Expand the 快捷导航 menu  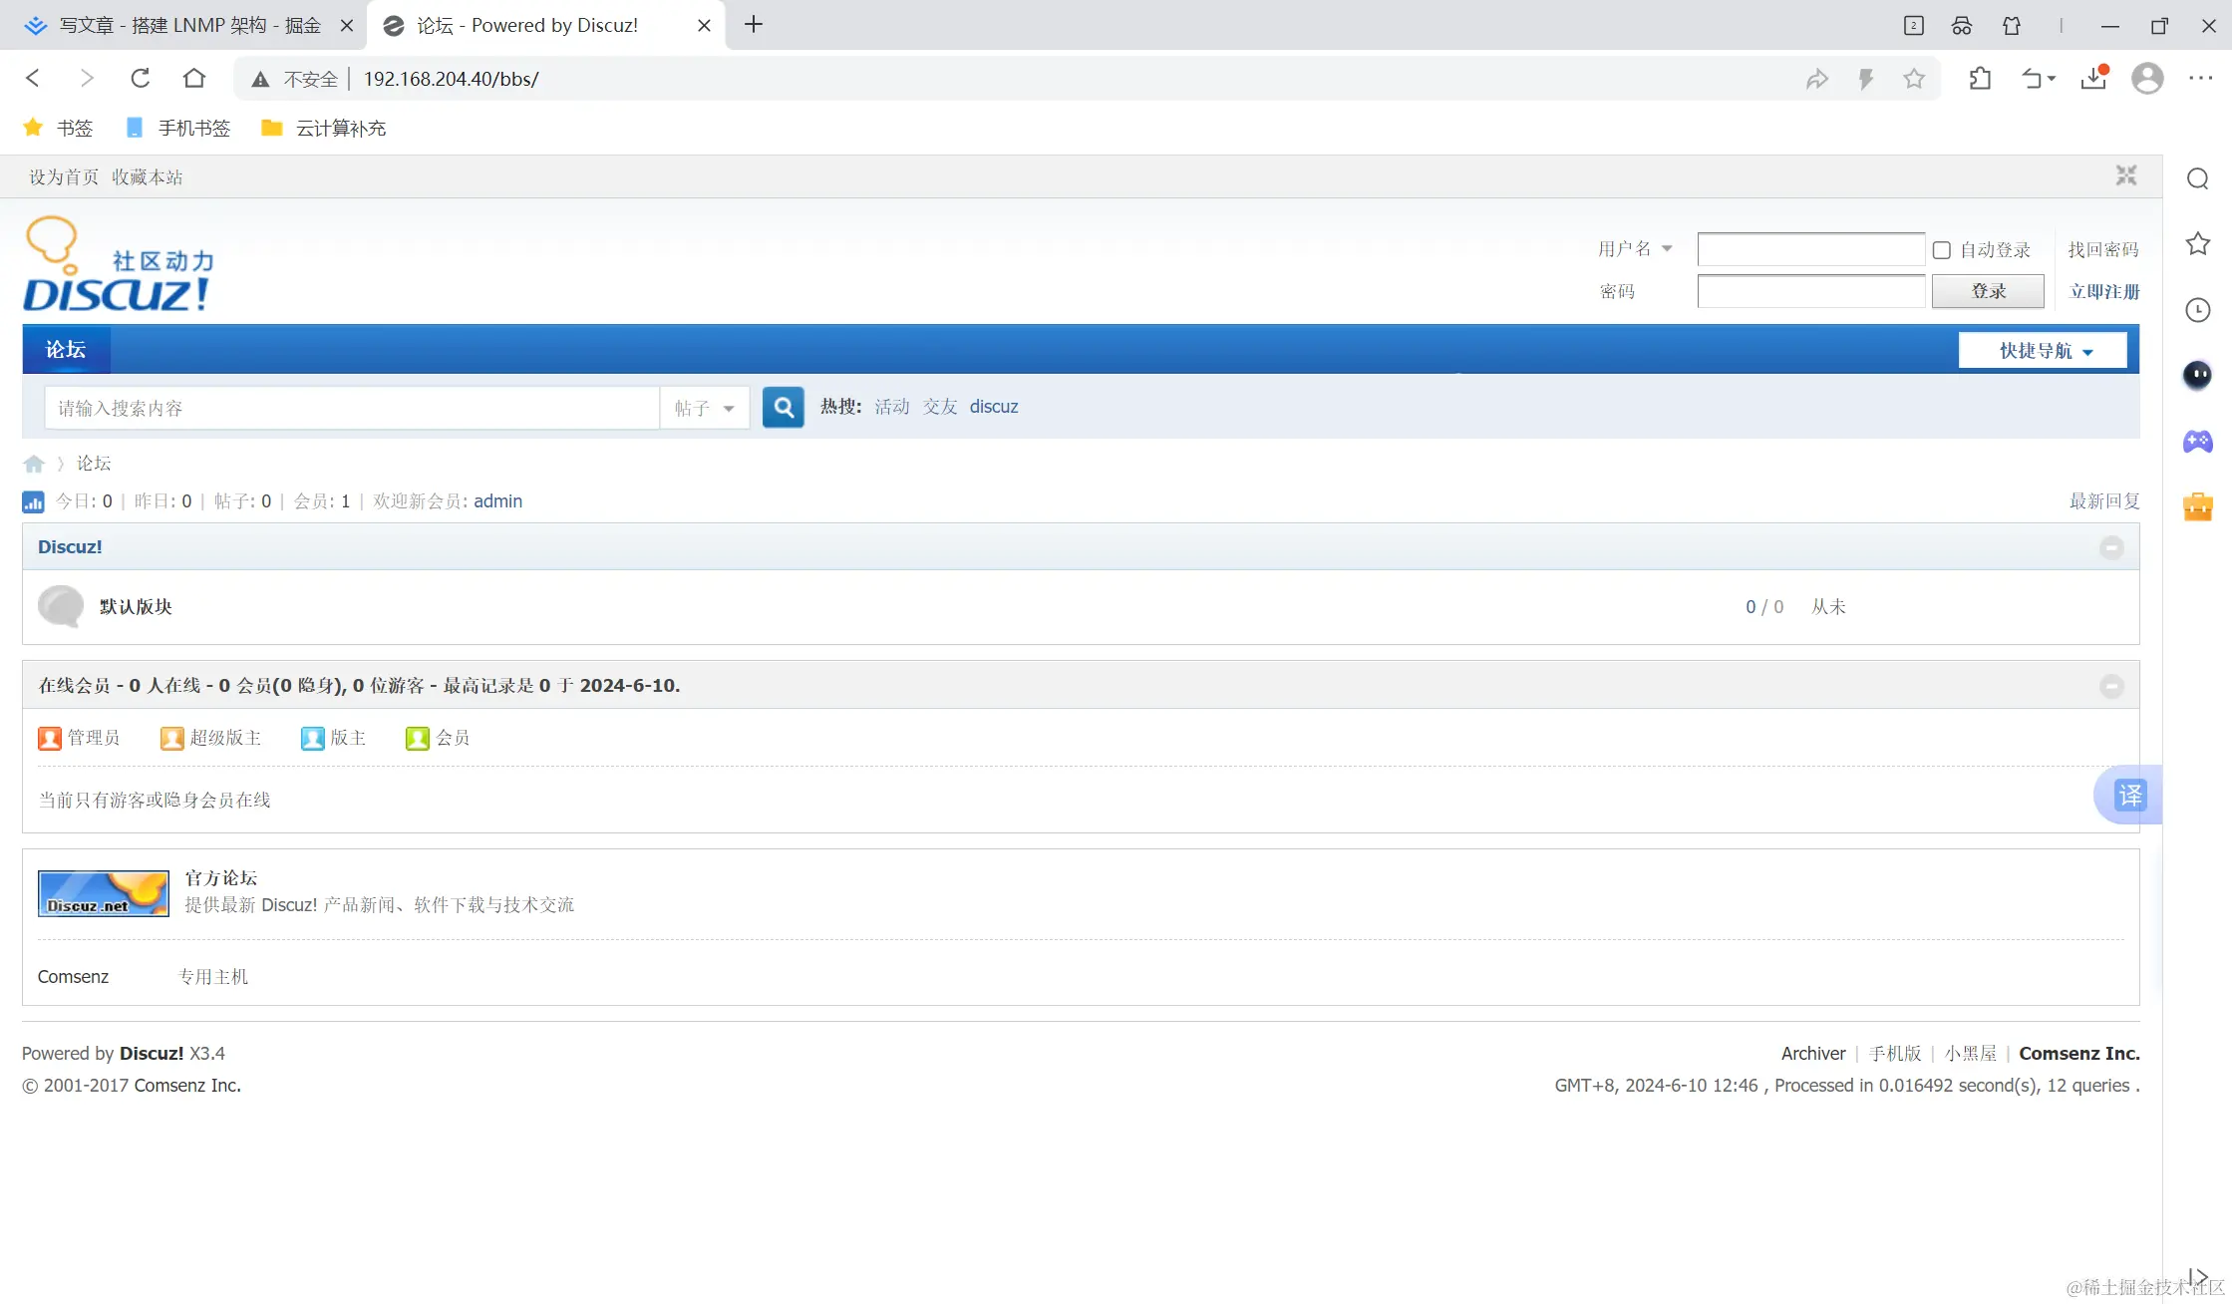[x=2043, y=351]
